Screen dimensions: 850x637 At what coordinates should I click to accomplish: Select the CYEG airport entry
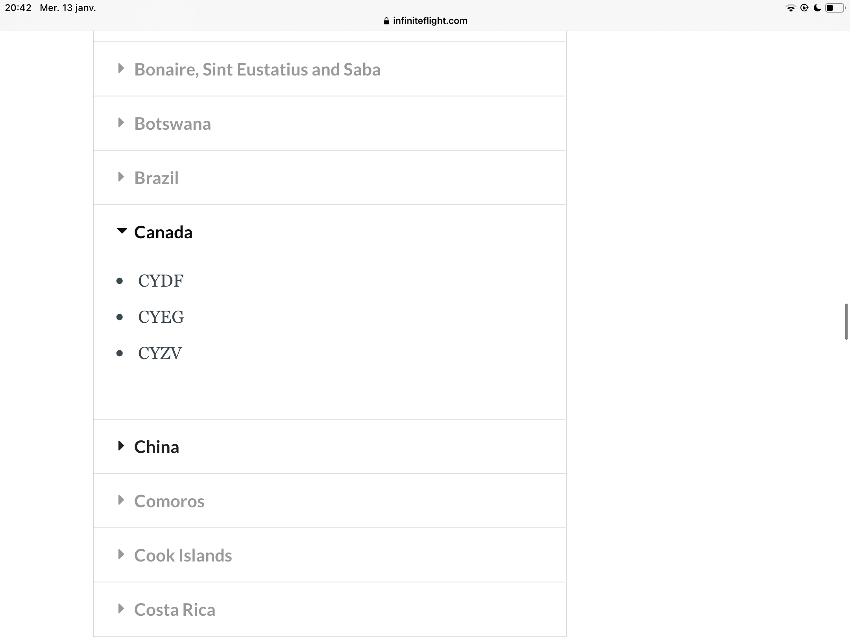(161, 317)
